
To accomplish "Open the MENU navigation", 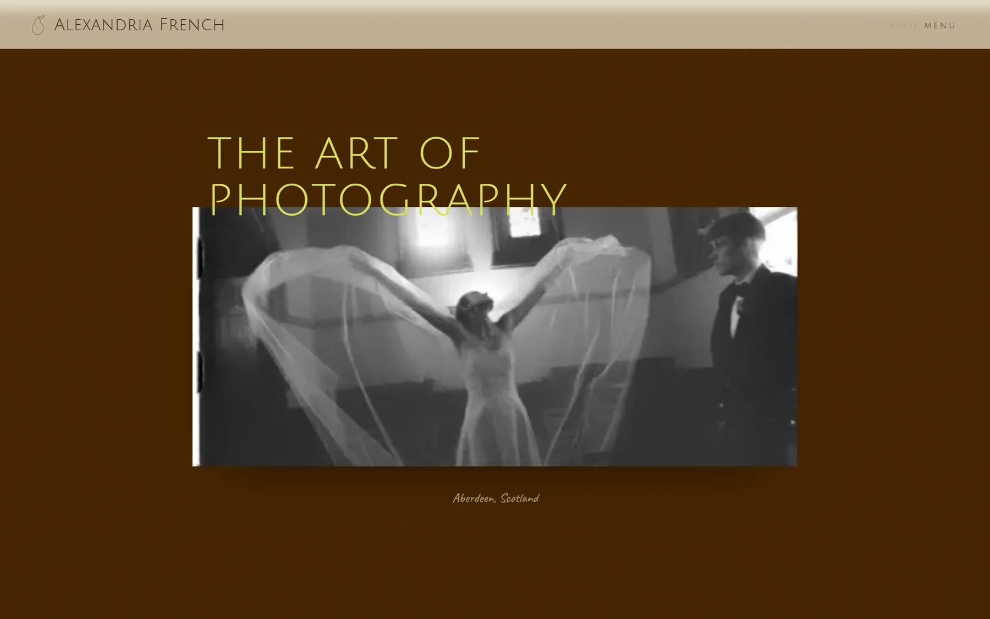I will click(940, 26).
